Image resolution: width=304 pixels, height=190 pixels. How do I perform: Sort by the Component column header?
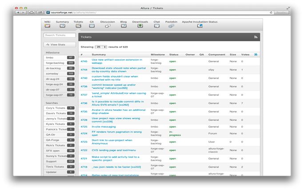click(217, 55)
